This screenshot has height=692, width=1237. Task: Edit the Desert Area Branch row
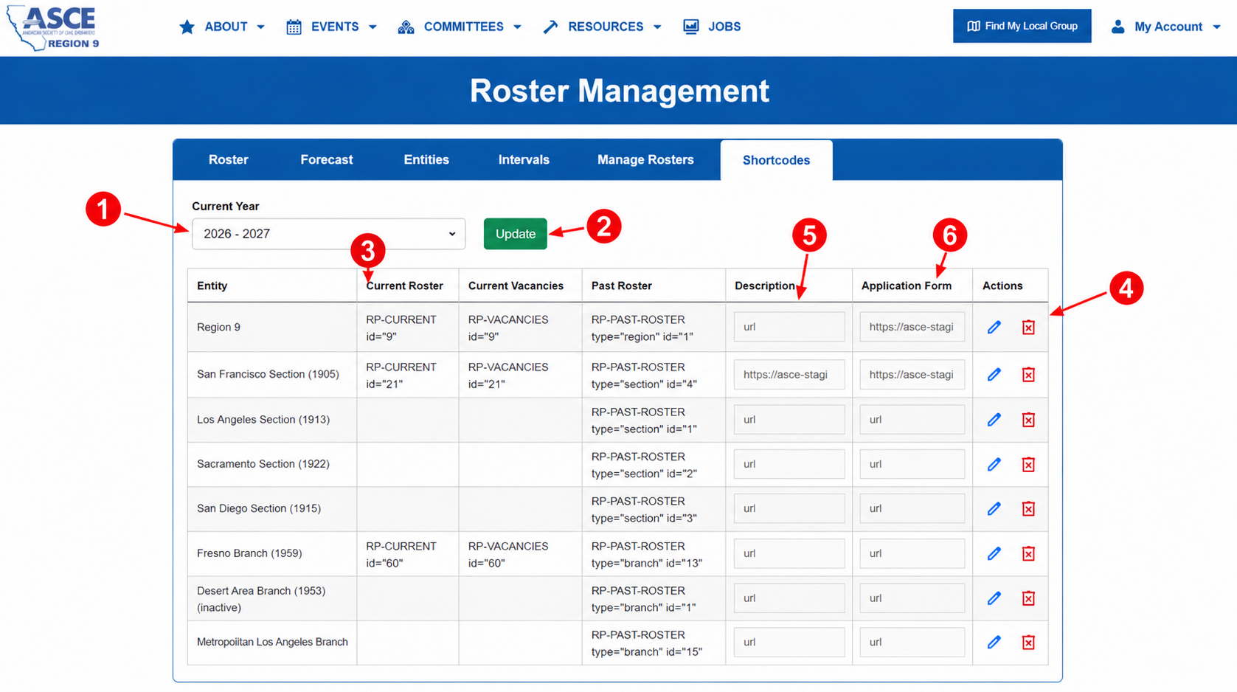tap(994, 598)
